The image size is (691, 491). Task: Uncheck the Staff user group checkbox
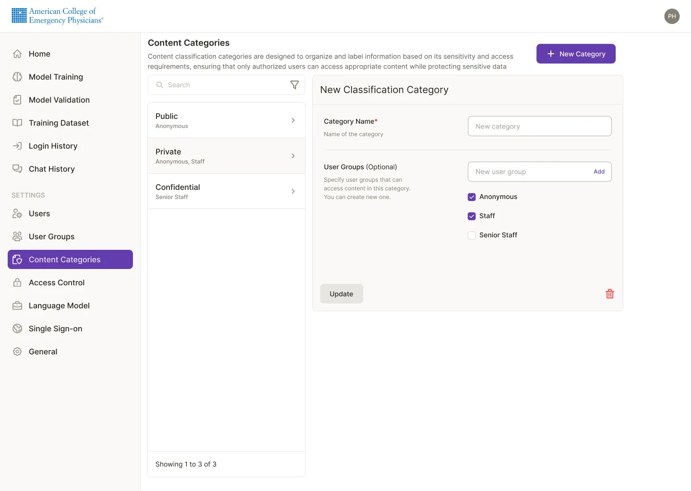(x=472, y=216)
